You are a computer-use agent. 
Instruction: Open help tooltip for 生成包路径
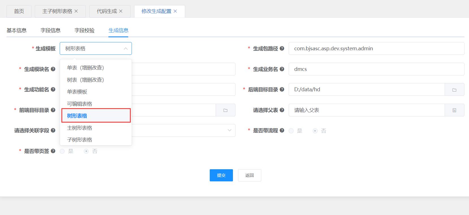[282, 48]
